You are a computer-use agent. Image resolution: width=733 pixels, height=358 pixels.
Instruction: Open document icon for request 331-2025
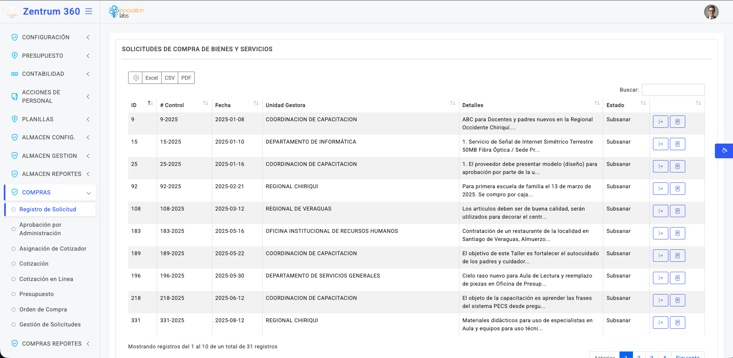tap(678, 323)
